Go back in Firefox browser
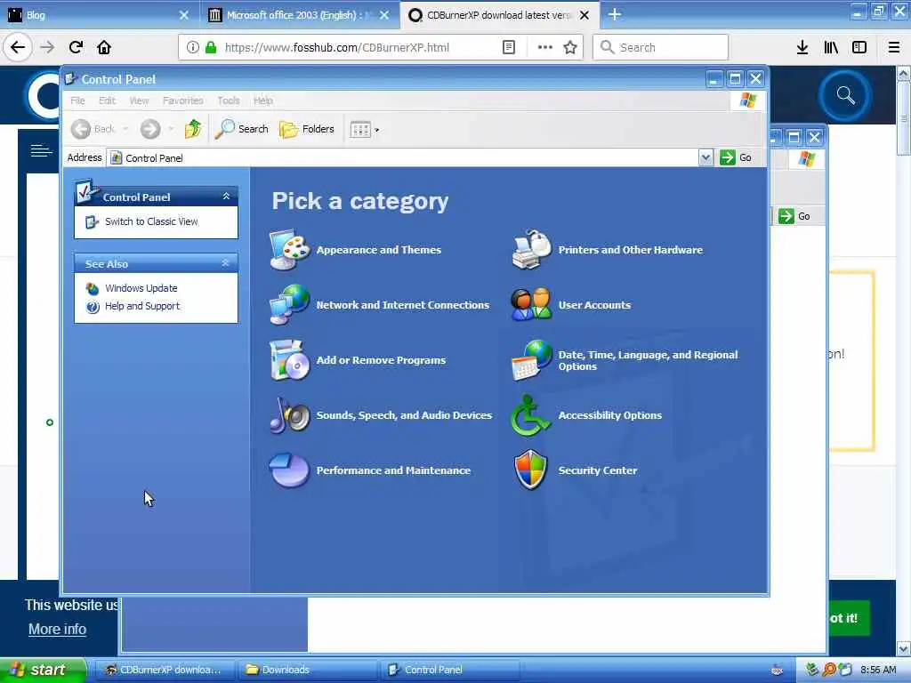Screen dimensions: 911x683 click(x=18, y=47)
